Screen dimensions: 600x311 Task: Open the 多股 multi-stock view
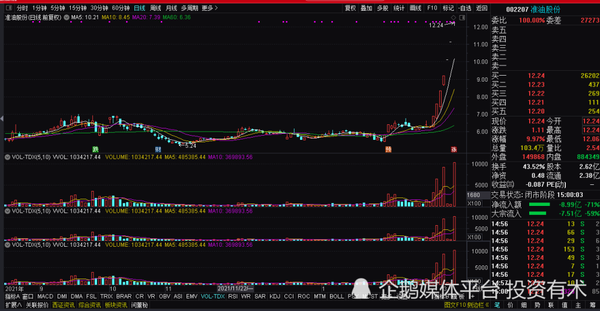383,8
